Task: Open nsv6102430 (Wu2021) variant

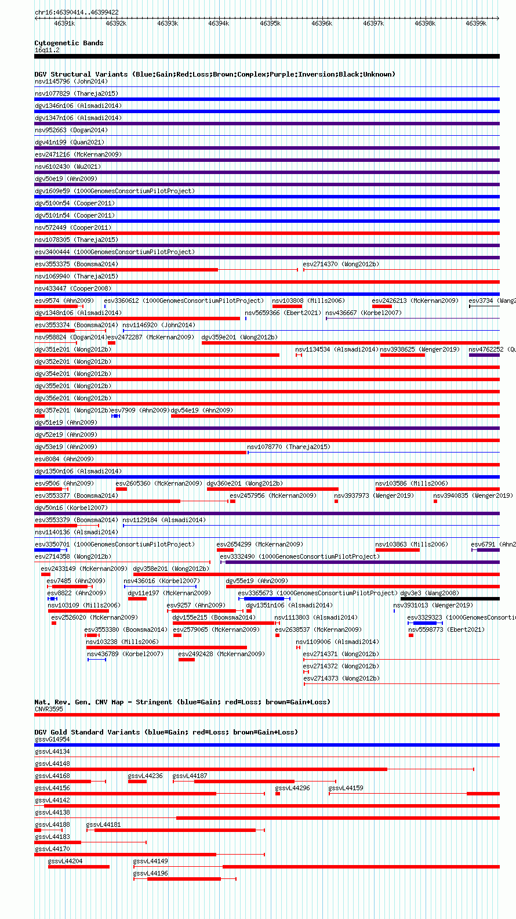Action: click(68, 167)
